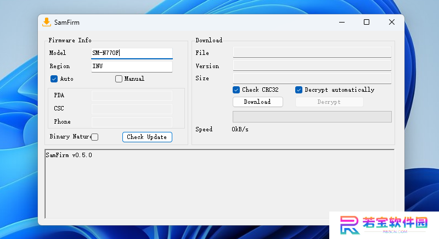Screen dimensions: 439x239
Task: Click the Speed label
Action: tap(204, 130)
